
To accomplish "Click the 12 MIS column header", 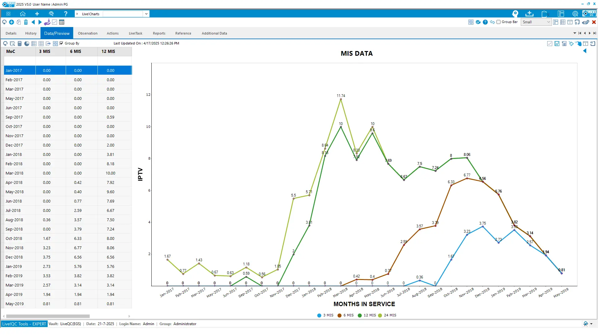I will click(x=108, y=51).
